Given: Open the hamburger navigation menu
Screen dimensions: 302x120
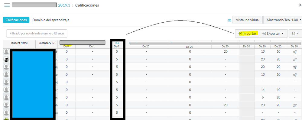Looking at the screenshot, I should point(7,5).
